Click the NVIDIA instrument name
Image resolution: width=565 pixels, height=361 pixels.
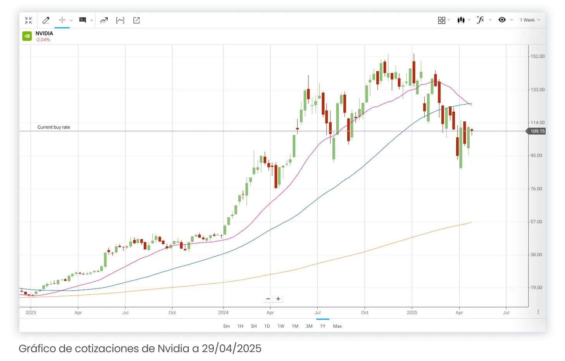pos(44,33)
